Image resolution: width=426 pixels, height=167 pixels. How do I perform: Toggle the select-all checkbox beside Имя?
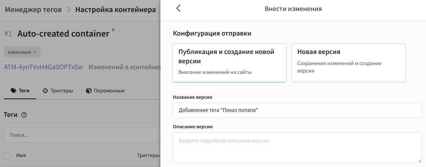click(x=7, y=156)
